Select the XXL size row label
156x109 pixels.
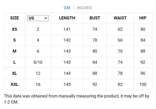click(14, 85)
